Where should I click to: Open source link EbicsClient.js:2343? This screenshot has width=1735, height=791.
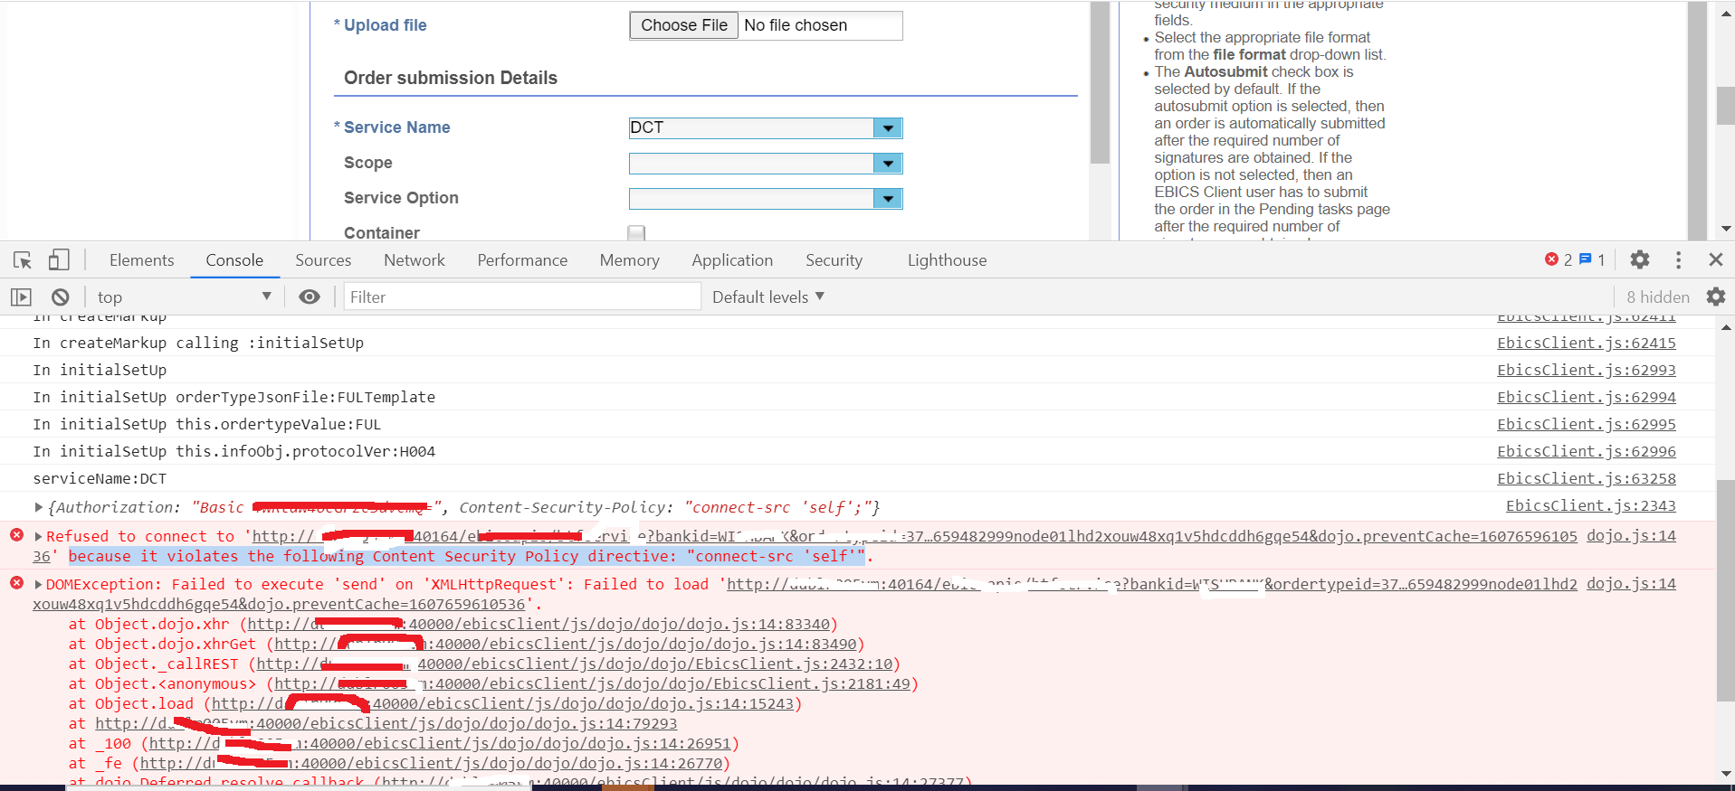point(1590,505)
